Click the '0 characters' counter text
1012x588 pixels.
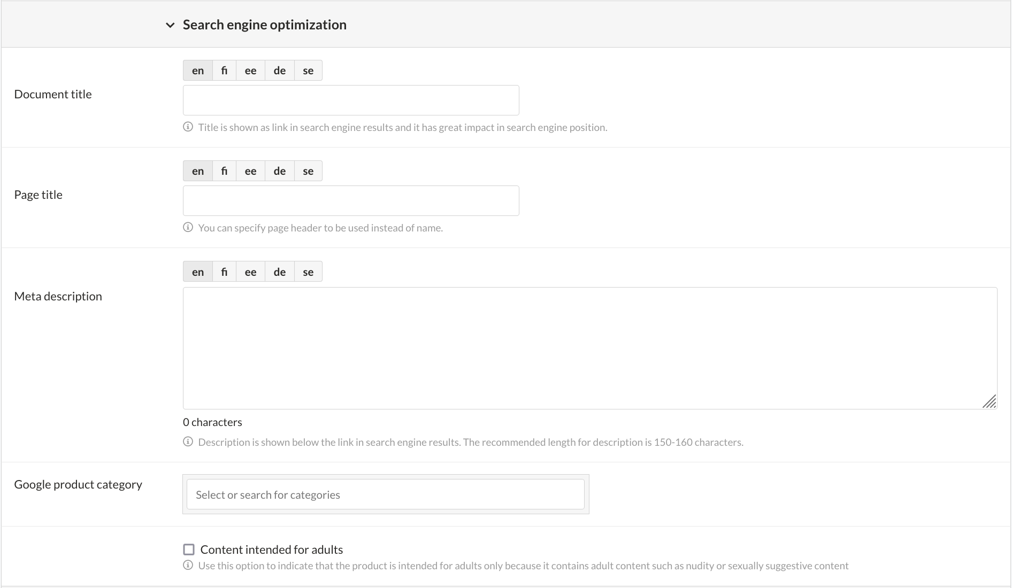(212, 422)
